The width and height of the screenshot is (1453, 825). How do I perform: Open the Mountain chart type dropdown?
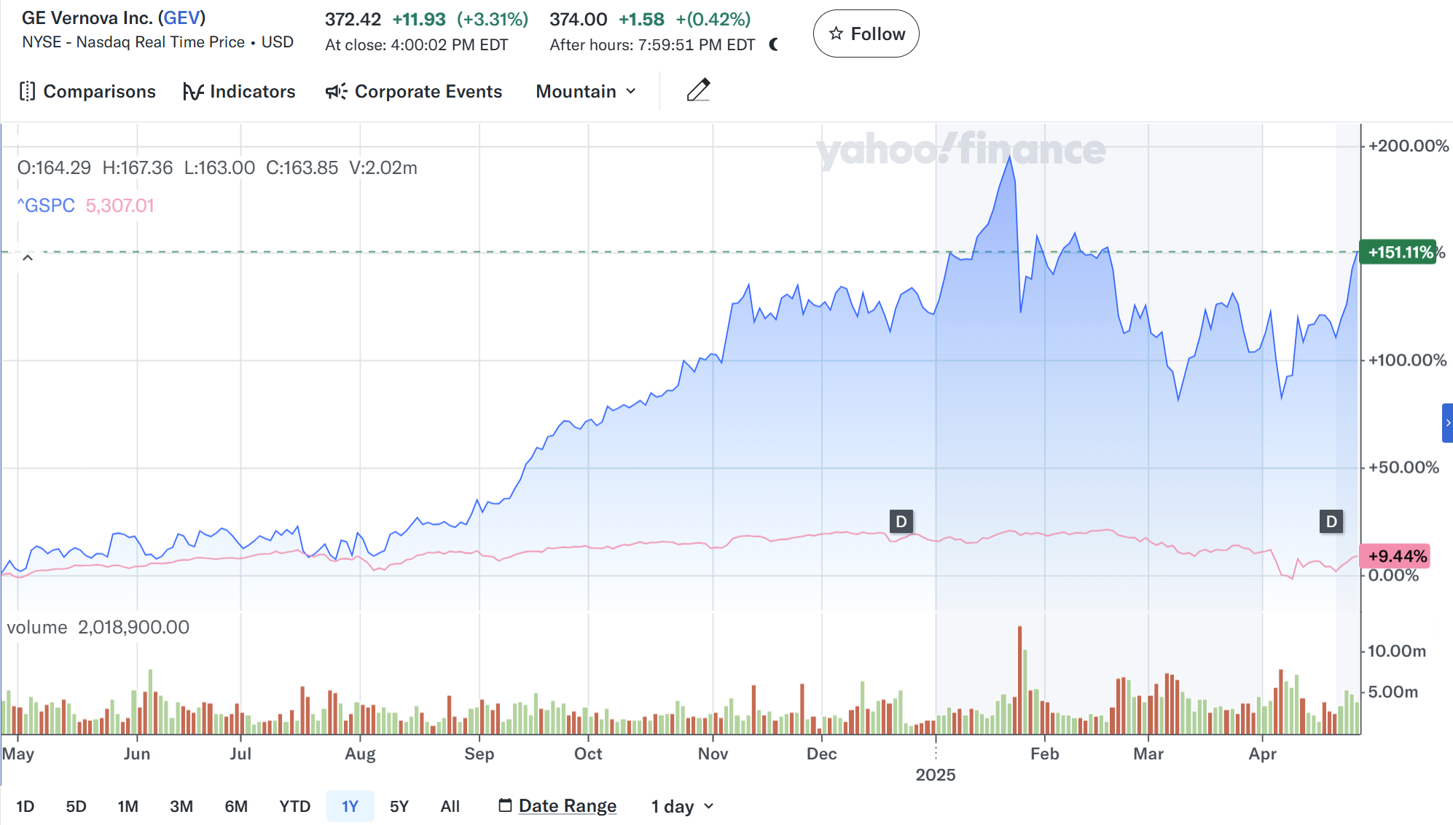click(x=586, y=92)
